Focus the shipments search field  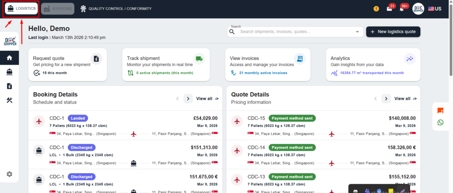pos(296,32)
